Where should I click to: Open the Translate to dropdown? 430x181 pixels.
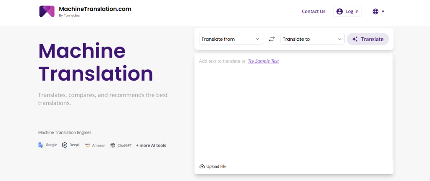[x=312, y=39]
